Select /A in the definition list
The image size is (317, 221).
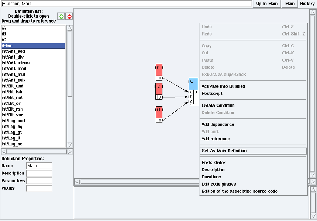tap(33, 28)
